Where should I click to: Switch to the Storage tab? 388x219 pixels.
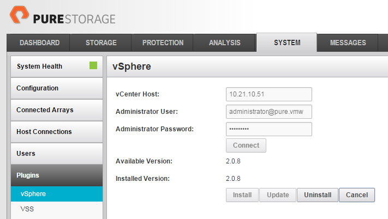pyautogui.click(x=101, y=42)
